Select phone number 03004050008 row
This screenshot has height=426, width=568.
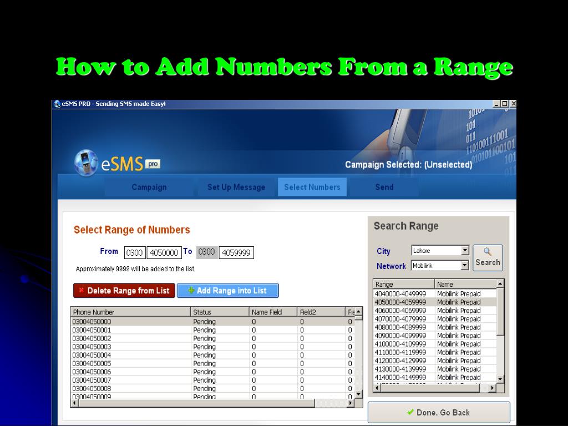tap(212, 388)
